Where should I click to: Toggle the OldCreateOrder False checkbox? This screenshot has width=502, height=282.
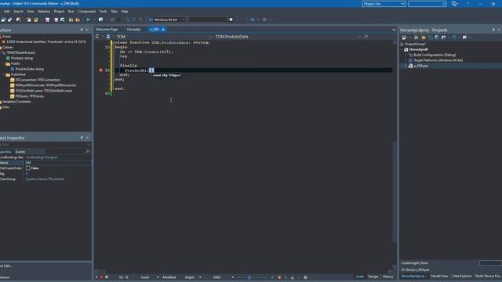point(28,168)
